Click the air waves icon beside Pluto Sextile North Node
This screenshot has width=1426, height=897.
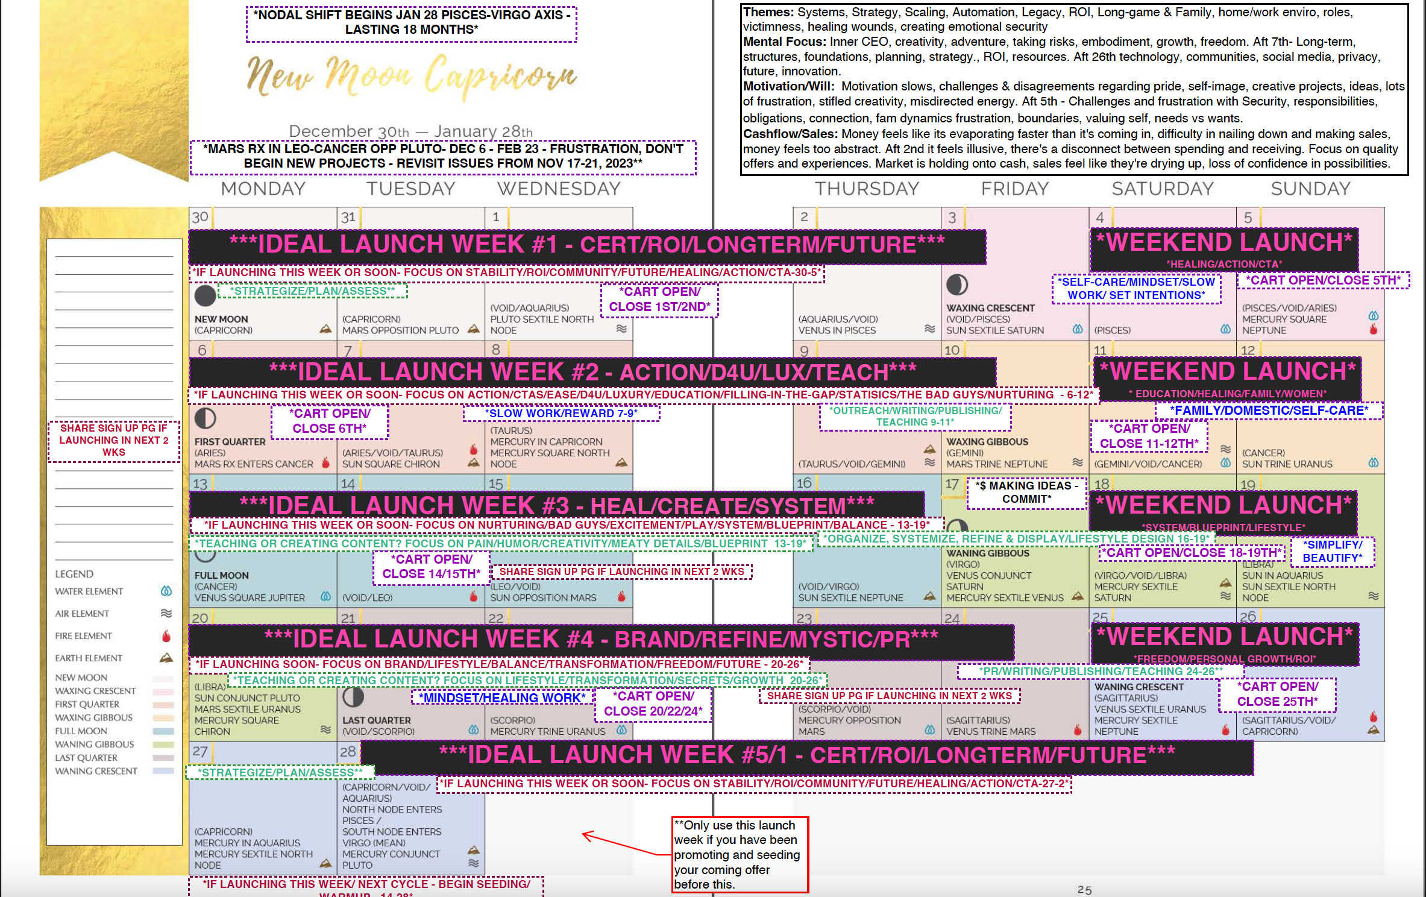pos(622,329)
